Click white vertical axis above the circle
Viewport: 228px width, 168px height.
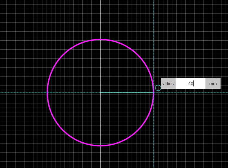coord(101,18)
